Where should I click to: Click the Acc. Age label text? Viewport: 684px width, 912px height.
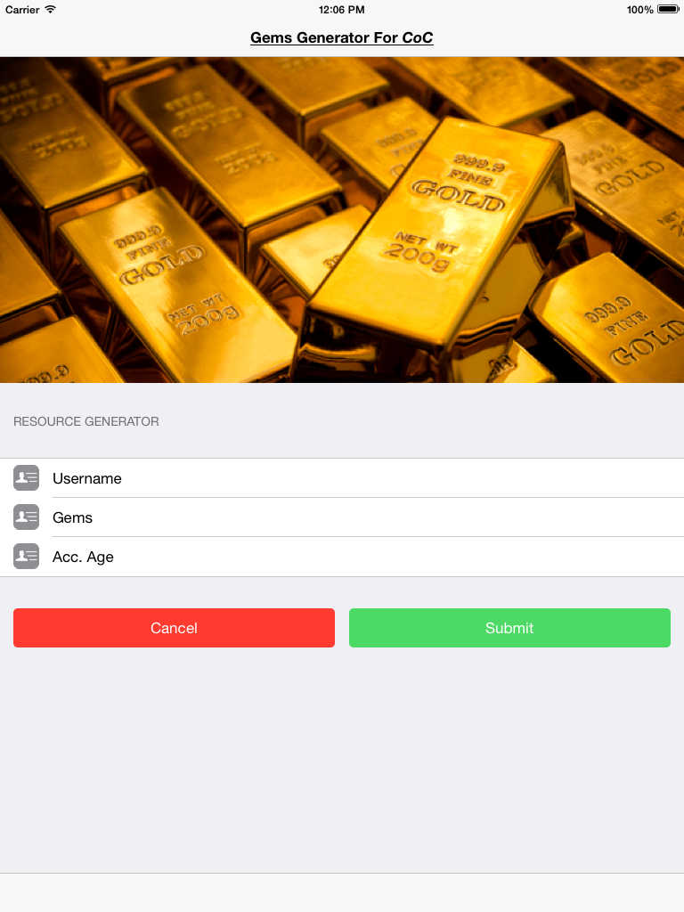(x=83, y=558)
